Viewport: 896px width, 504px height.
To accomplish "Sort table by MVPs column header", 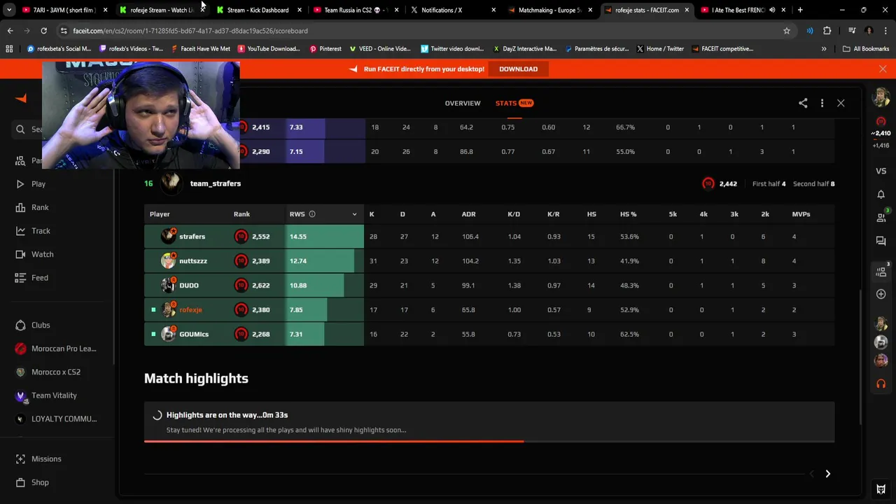I will click(x=801, y=214).
